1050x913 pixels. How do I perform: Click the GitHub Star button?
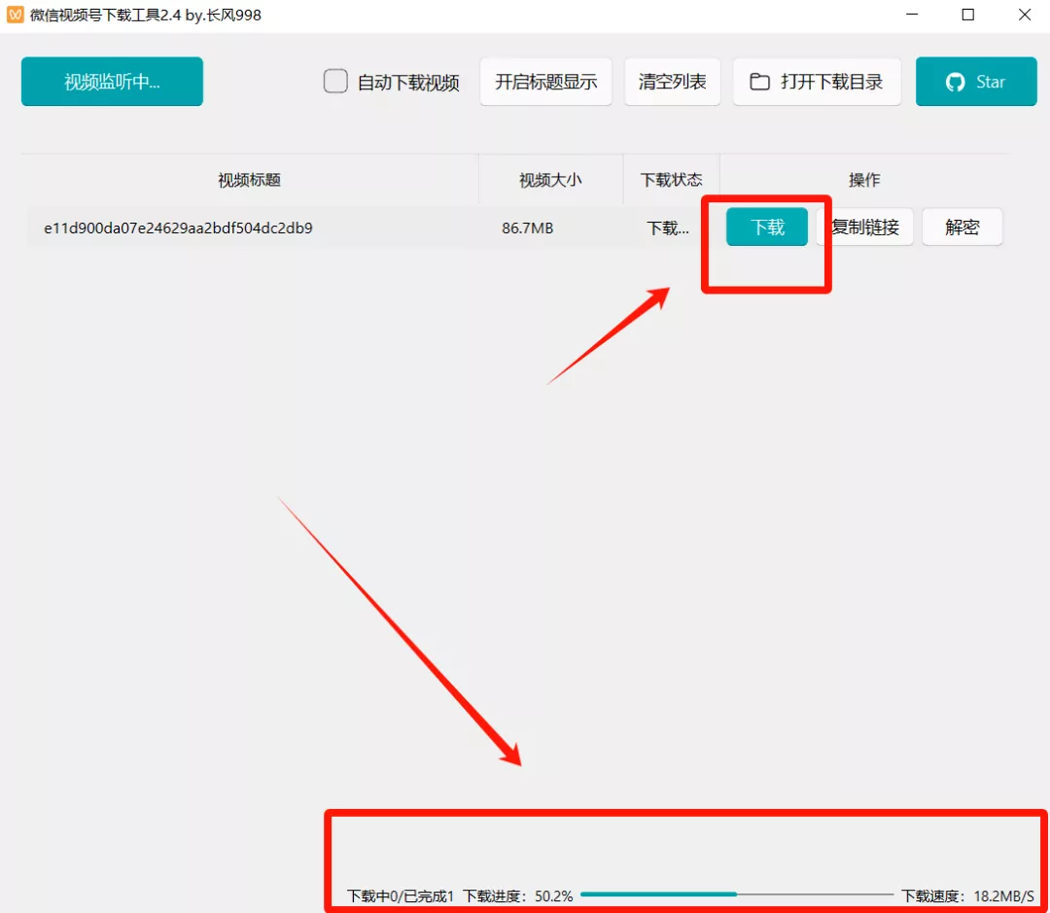click(x=976, y=81)
